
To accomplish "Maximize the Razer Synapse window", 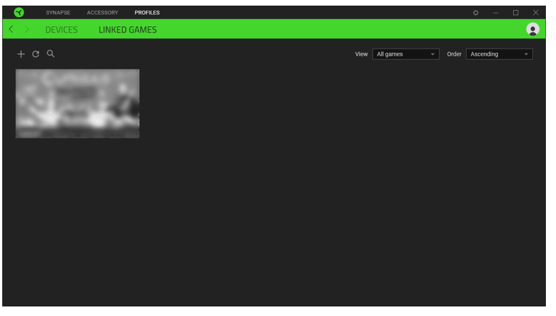I will coord(515,12).
